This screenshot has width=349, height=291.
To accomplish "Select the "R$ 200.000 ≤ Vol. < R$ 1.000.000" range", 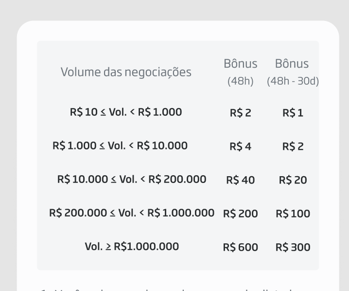I will point(132,213).
